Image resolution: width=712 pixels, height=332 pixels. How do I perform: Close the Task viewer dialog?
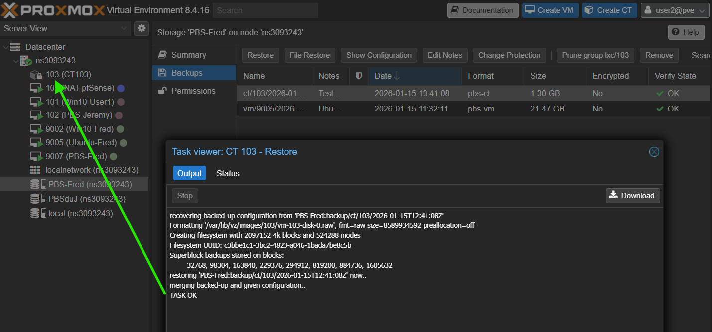click(x=654, y=152)
